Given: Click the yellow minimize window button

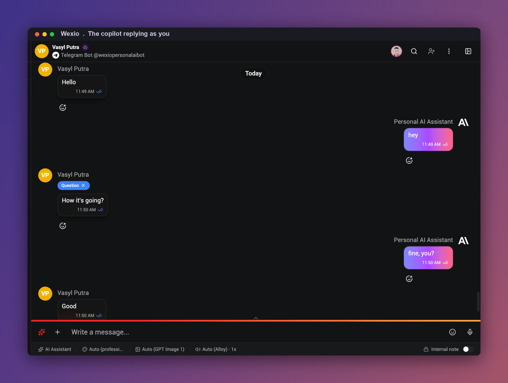Looking at the screenshot, I should [x=44, y=34].
